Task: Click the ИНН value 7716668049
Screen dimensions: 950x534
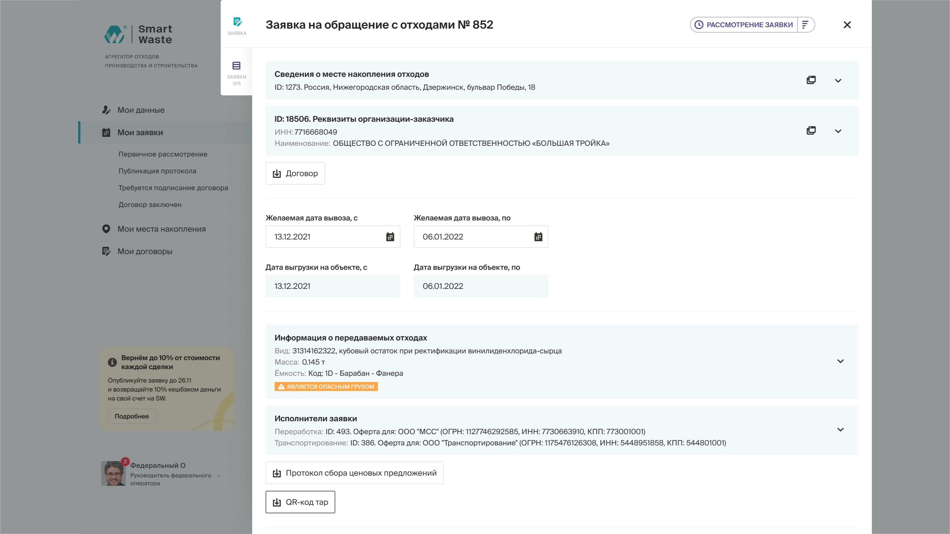Action: coord(316,132)
